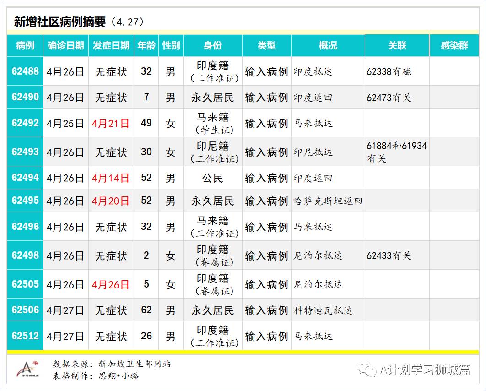This screenshot has height=391, width=486.
Task: Select case number 62488 cell
Action: pyautogui.click(x=25, y=71)
